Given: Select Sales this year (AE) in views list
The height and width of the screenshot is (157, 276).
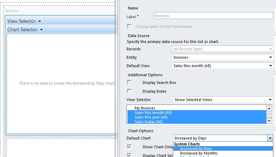Looking at the screenshot, I should point(151,117).
